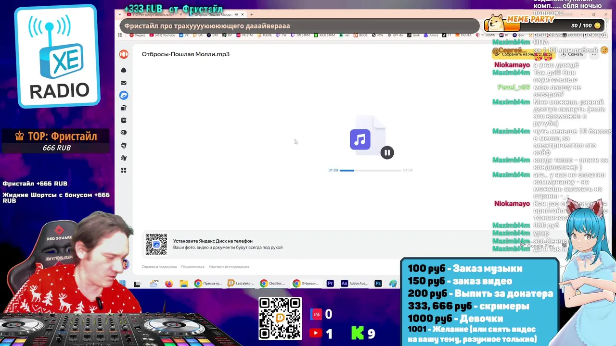Open the ПОЧТА bookmark
The height and width of the screenshot is (346, 616).
[x=464, y=35]
